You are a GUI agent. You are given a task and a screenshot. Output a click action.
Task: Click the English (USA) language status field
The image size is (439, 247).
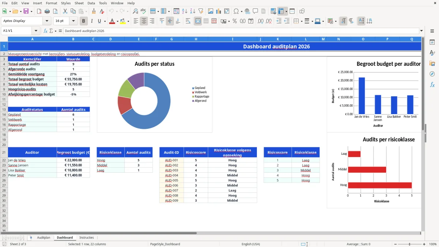251,244
